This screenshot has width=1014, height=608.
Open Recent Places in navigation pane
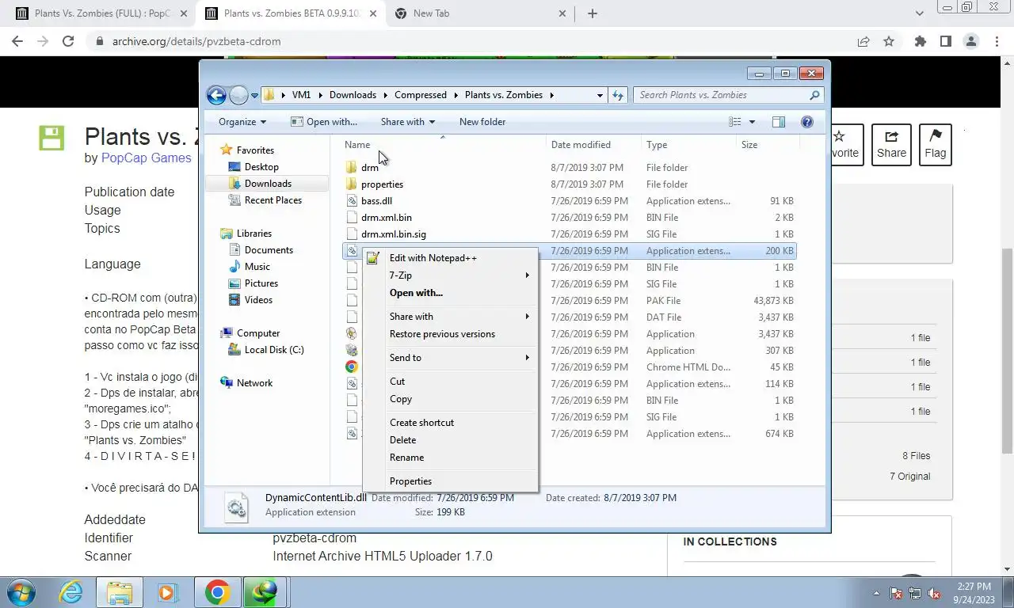(x=273, y=200)
